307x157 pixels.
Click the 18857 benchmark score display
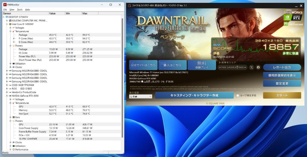click(x=281, y=47)
